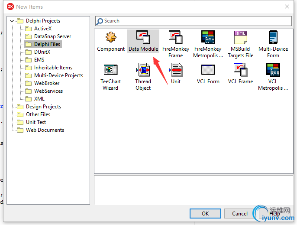Select the XML category

pyautogui.click(x=35, y=99)
